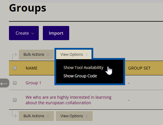Sort by the NAME column header
Image resolution: width=163 pixels, height=125 pixels.
32,68
